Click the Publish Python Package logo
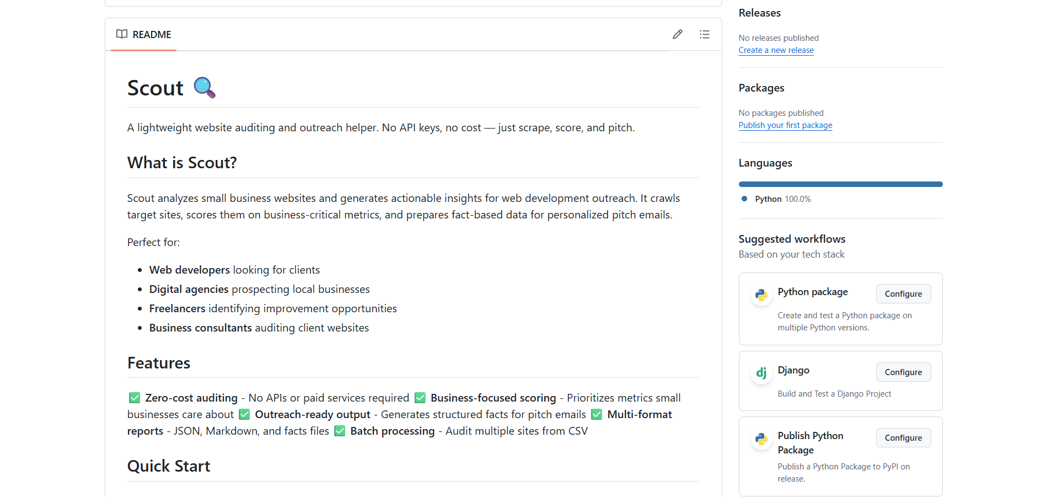Viewport: 1046px width, 497px height. (x=761, y=439)
